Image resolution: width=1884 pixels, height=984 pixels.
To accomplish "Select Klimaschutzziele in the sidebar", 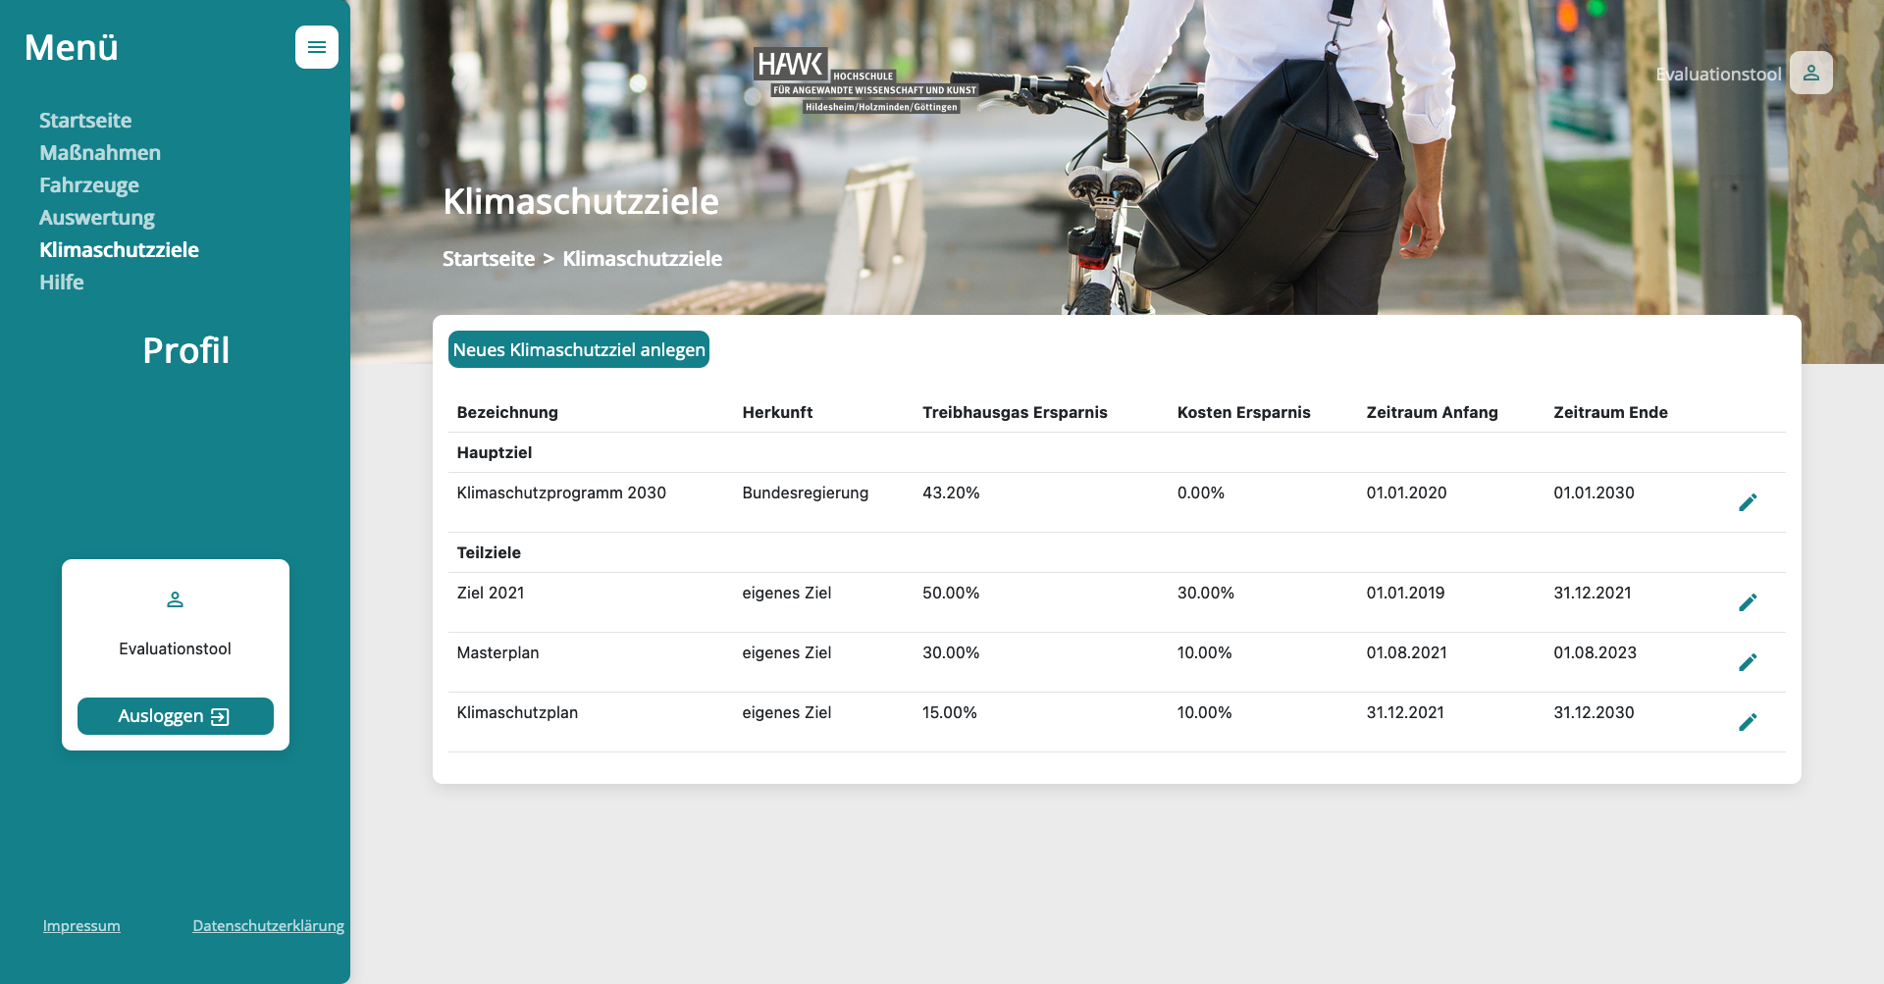I will (x=119, y=250).
